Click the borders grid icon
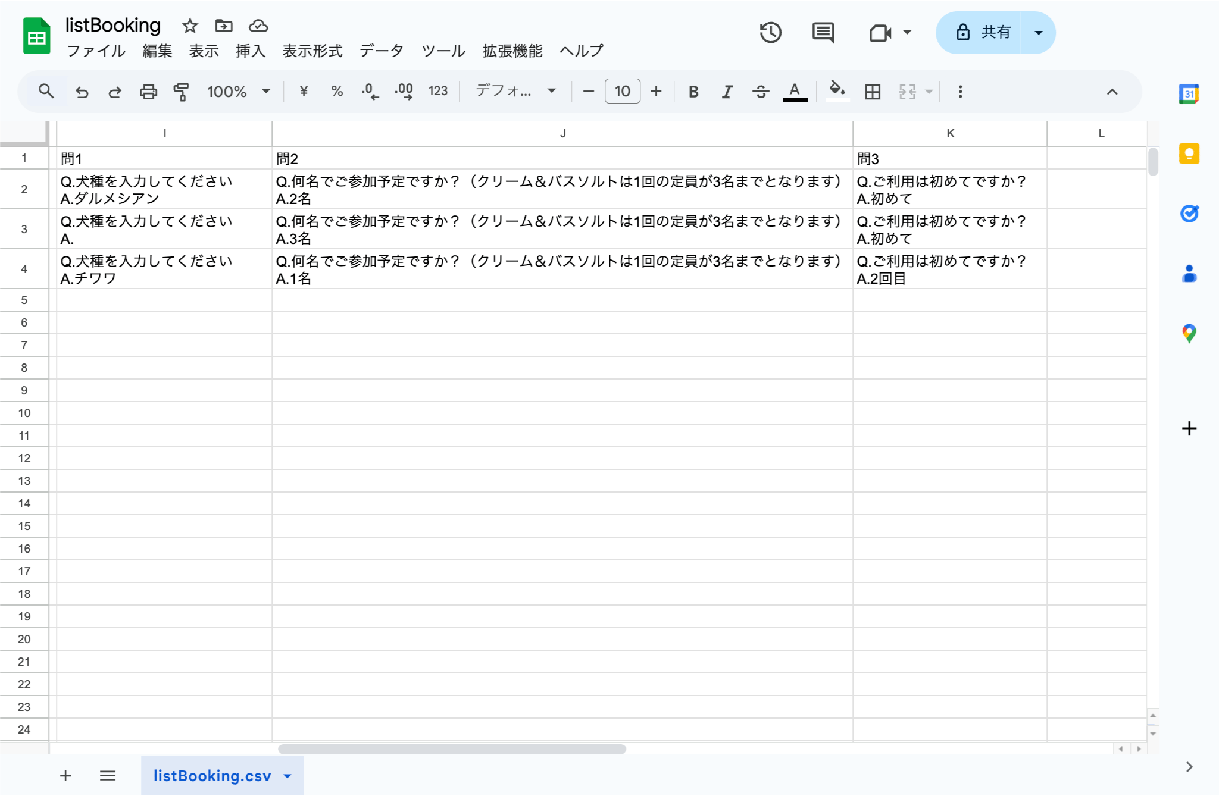Screen dimensions: 1219x796 [872, 92]
